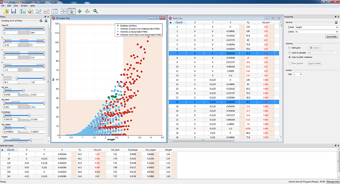This screenshot has height=184, width=340.
Task: Select Color by Variable radio button
Action: 289,53
